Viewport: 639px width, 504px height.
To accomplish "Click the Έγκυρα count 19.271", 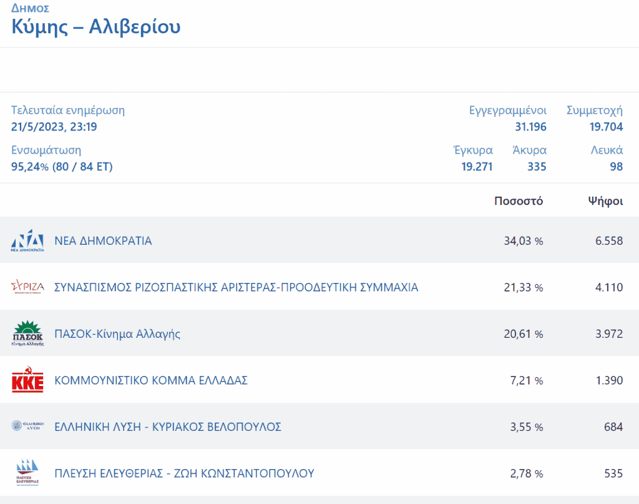I will 477,167.
